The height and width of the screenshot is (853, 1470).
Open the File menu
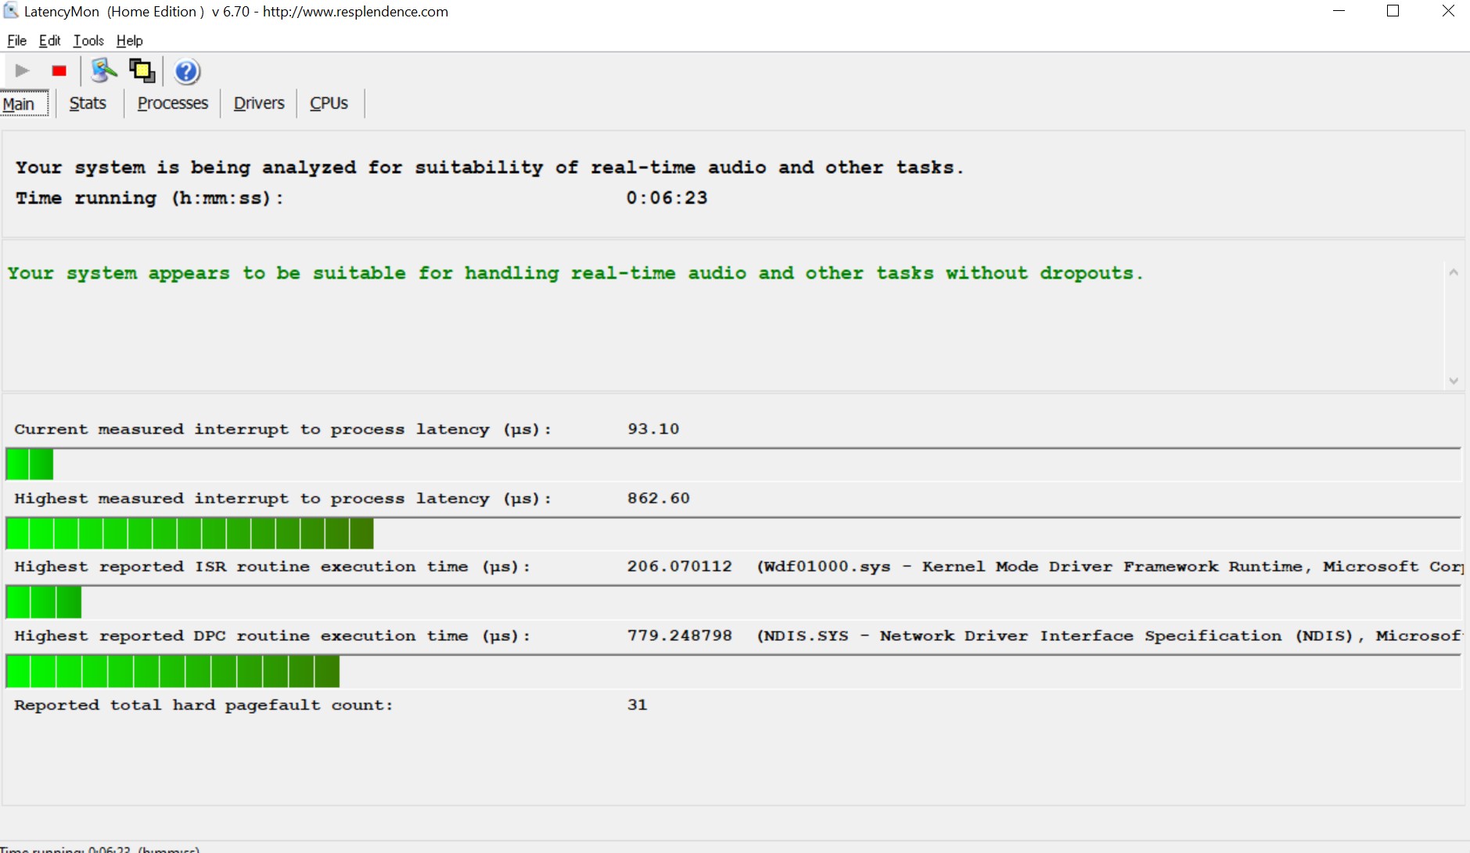pyautogui.click(x=16, y=41)
